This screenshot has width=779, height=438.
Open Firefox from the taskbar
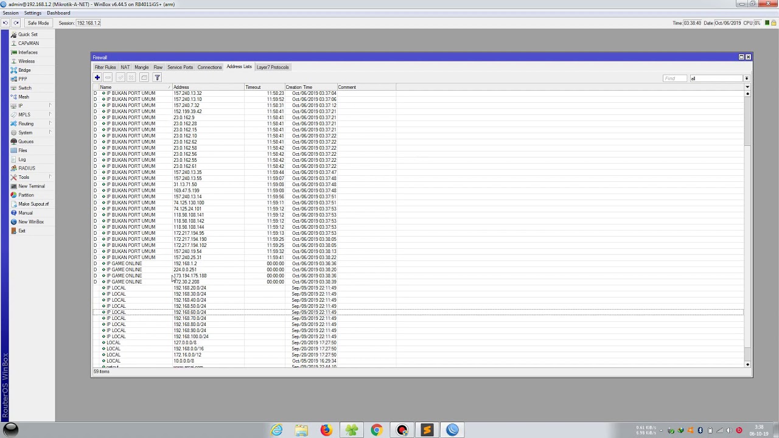[326, 430]
